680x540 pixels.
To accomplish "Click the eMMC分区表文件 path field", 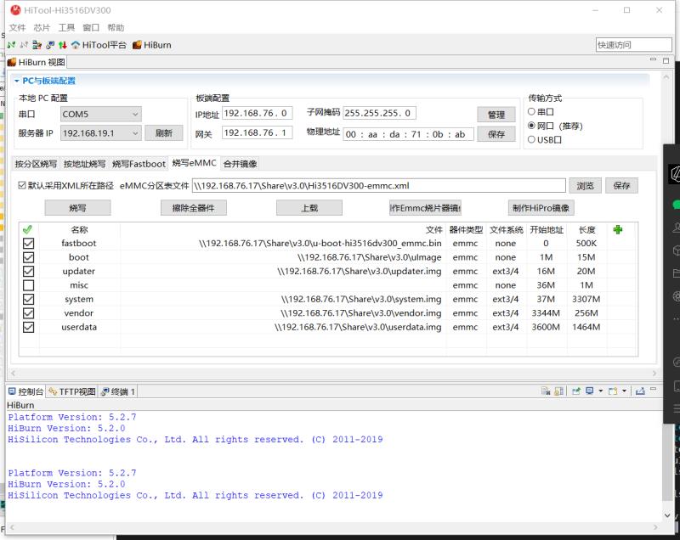I will click(378, 186).
